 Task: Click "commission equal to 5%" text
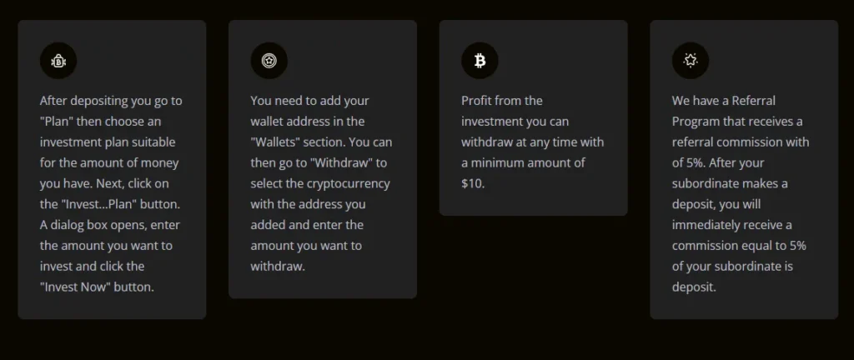[739, 245]
